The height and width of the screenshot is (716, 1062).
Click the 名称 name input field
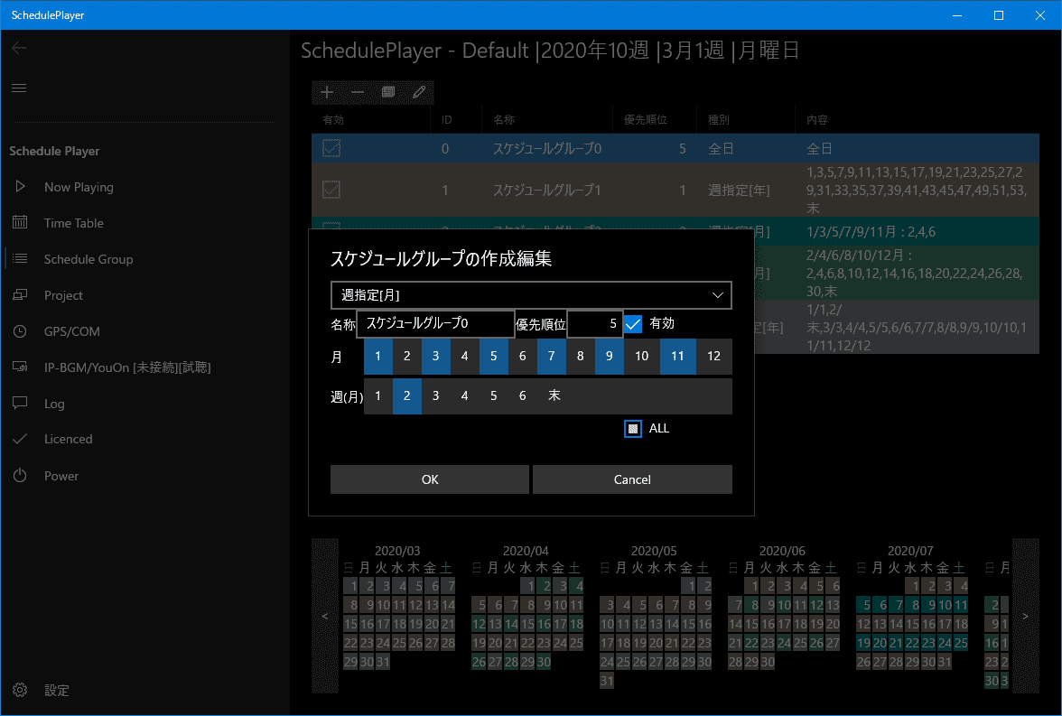pos(435,324)
